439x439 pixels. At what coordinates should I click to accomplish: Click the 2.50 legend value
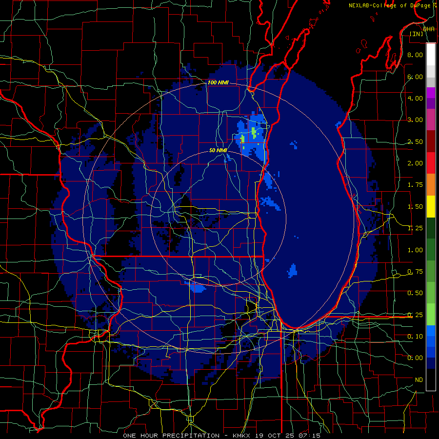tap(415, 141)
